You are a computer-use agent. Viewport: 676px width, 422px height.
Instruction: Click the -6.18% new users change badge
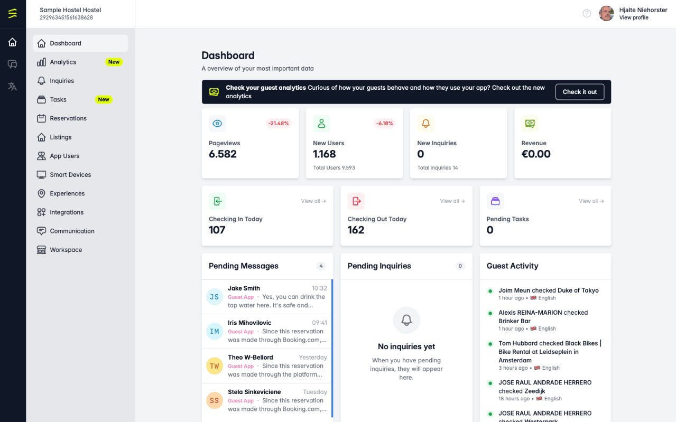tap(385, 124)
